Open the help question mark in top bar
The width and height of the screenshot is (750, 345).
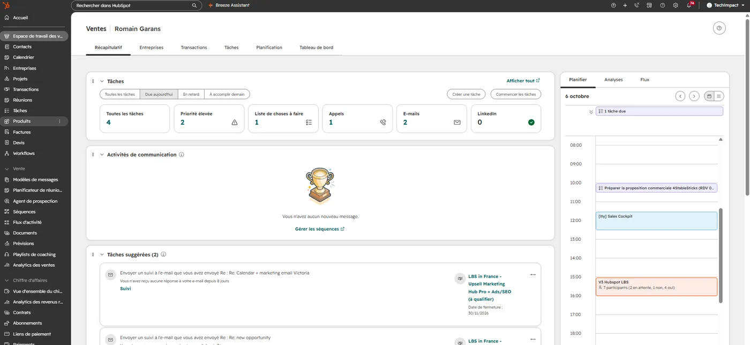pyautogui.click(x=663, y=5)
